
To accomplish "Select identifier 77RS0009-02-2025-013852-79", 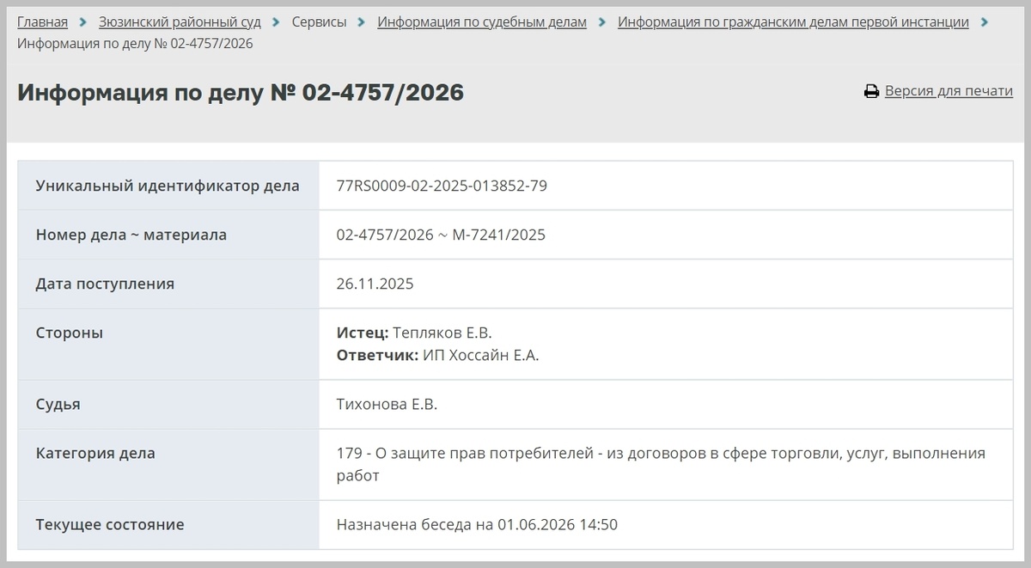I will click(x=442, y=186).
